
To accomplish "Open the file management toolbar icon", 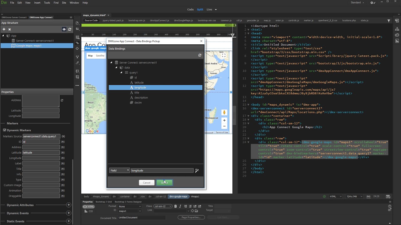I will 77,29.
